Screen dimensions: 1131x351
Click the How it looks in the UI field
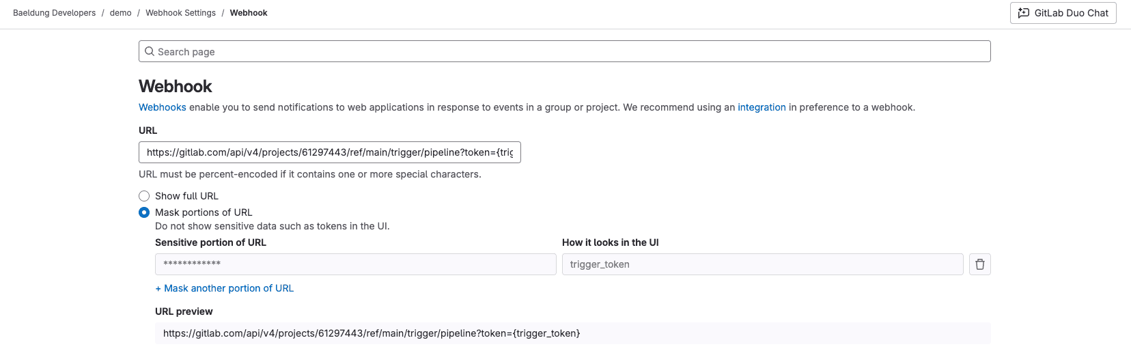[762, 264]
